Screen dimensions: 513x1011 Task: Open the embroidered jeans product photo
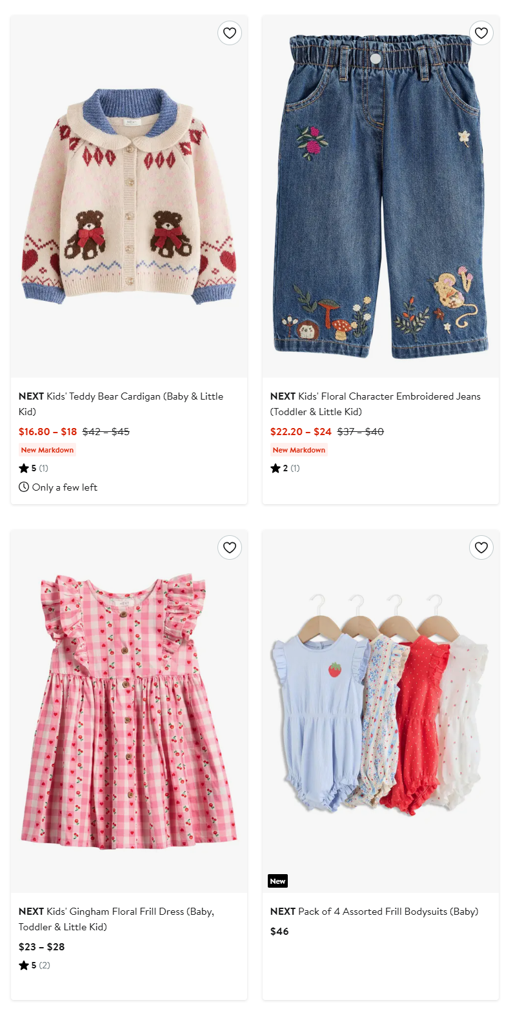(x=381, y=196)
